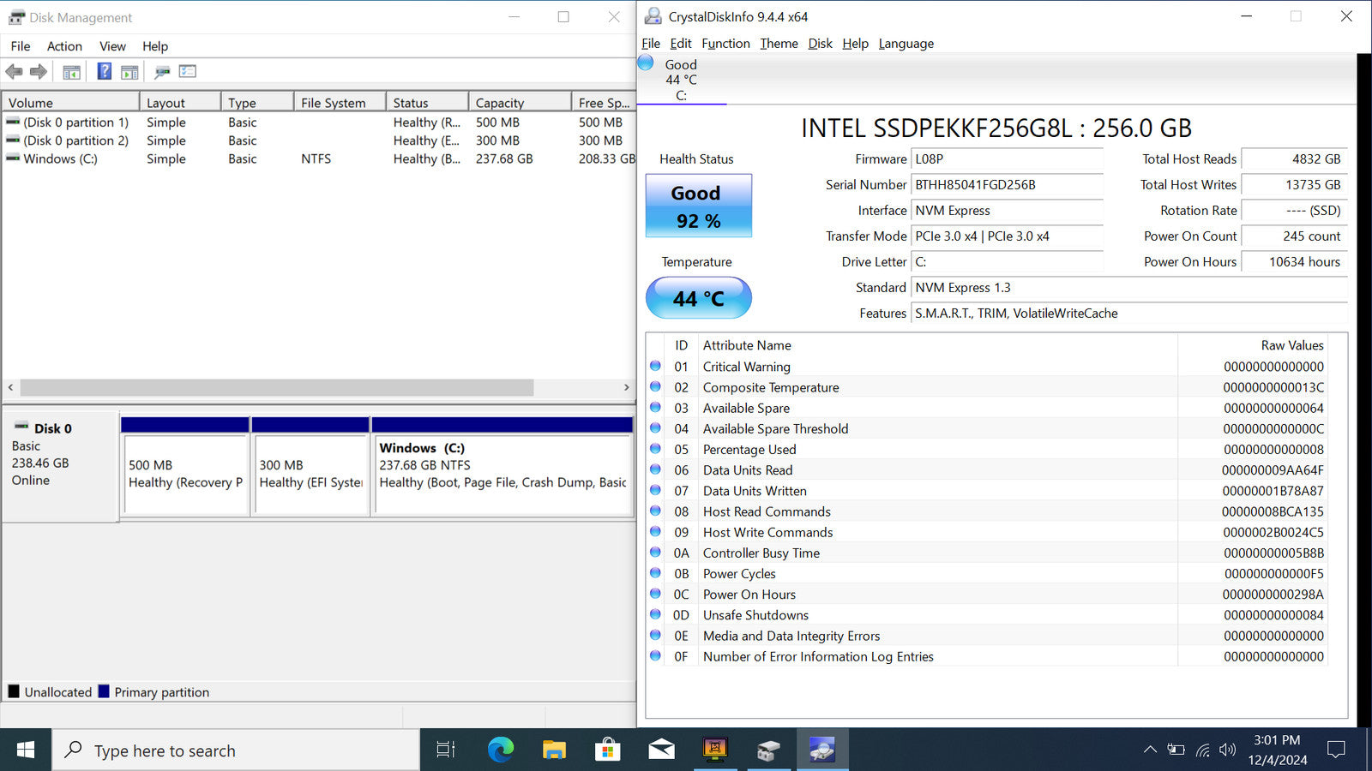The image size is (1372, 771).
Task: Open File Explorer from the taskbar
Action: click(554, 750)
